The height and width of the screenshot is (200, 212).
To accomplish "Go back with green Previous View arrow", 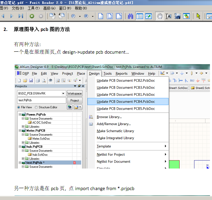I will tap(32, 16).
